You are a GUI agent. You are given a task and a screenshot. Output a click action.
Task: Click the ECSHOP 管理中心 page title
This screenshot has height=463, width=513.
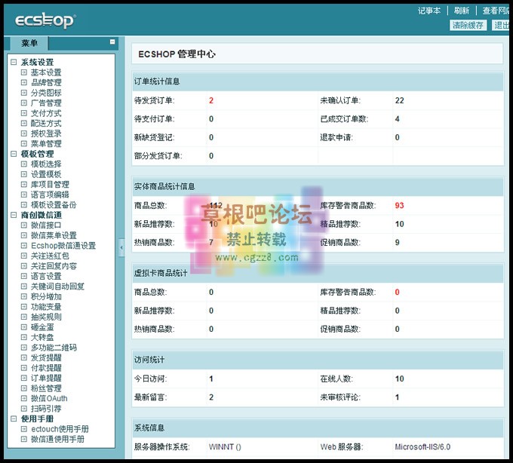(x=177, y=54)
